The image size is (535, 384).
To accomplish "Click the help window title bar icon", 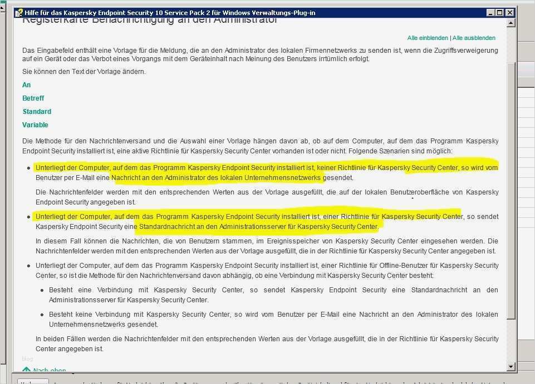I will click(19, 13).
